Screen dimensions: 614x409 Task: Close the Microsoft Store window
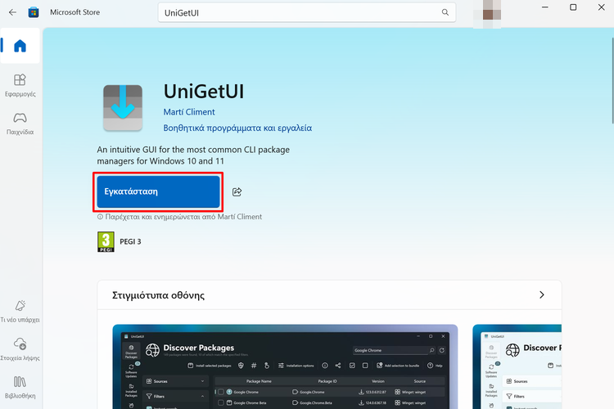[602, 7]
